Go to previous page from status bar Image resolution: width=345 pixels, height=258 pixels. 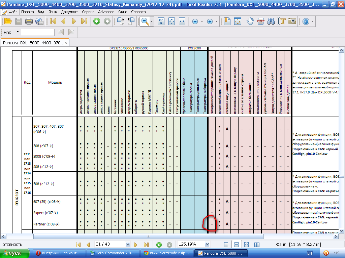(x=88, y=245)
